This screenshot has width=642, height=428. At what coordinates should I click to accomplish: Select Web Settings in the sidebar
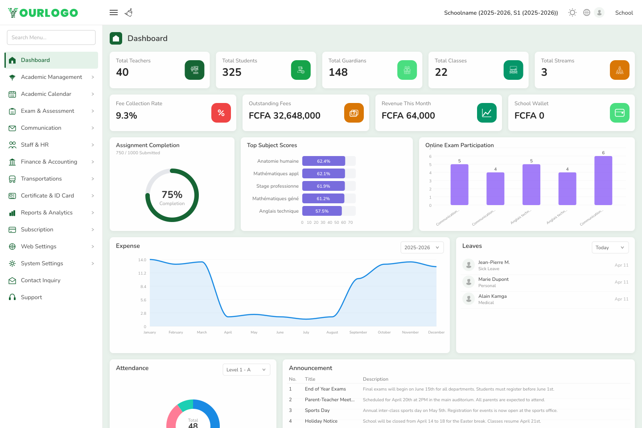[51, 247]
